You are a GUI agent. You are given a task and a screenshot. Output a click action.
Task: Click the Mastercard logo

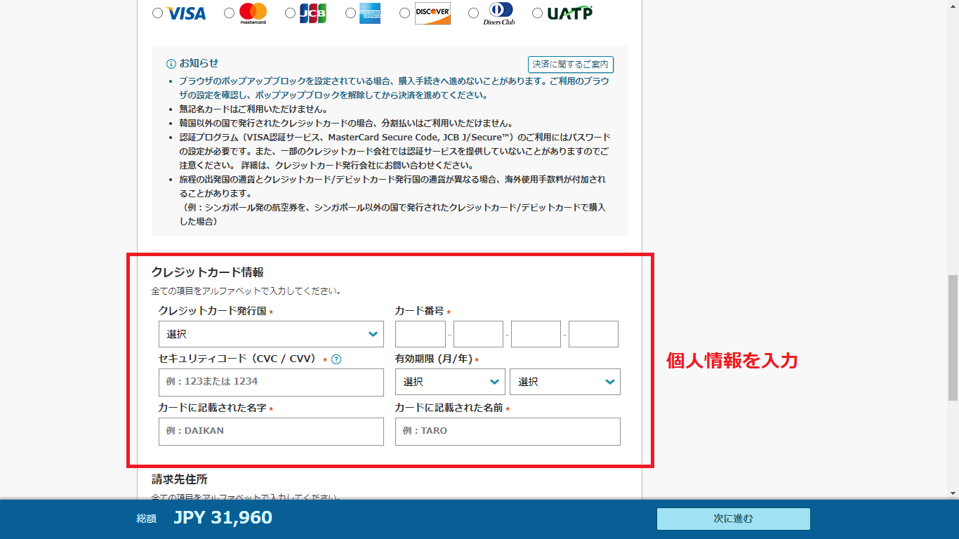(253, 13)
